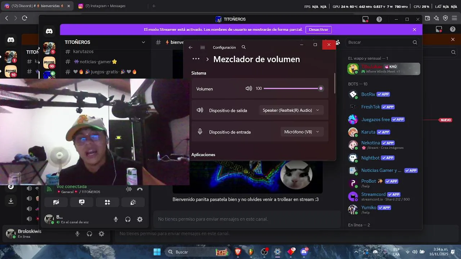
Task: Open the Configuración navigation hamburger menu
Action: pos(203,47)
